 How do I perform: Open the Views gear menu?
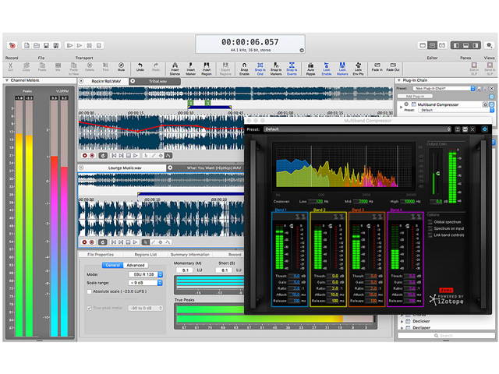[x=490, y=45]
